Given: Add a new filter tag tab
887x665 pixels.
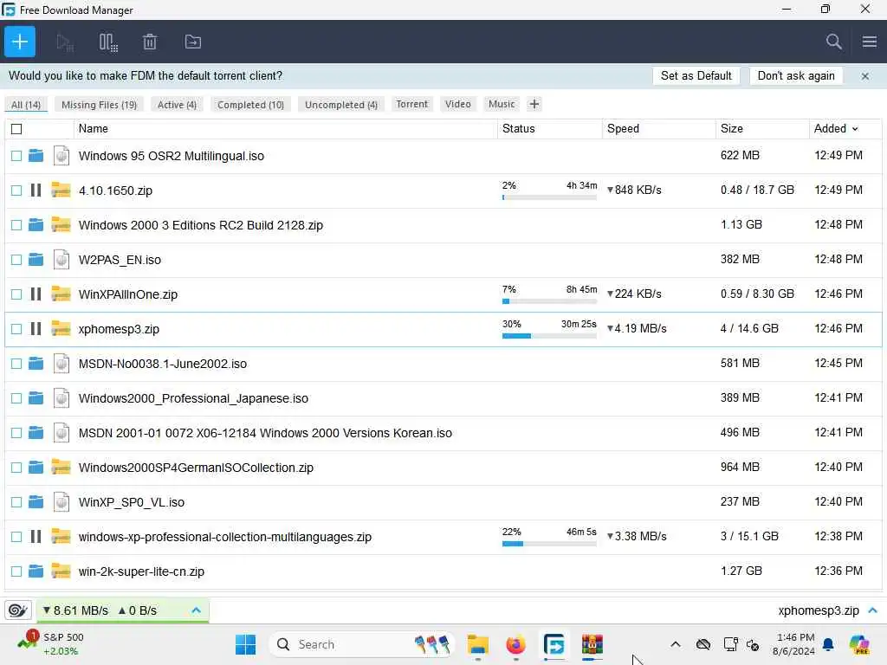Looking at the screenshot, I should pos(534,104).
